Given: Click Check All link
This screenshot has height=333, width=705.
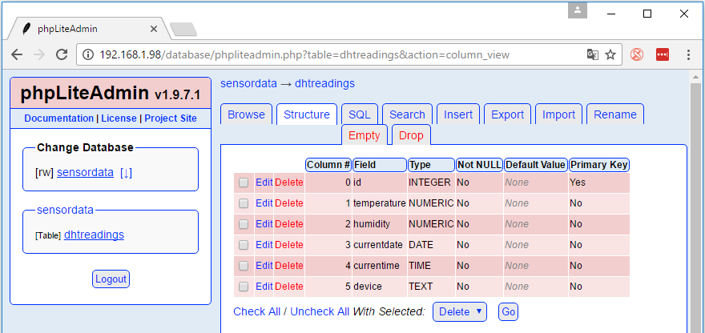Looking at the screenshot, I should coord(256,311).
